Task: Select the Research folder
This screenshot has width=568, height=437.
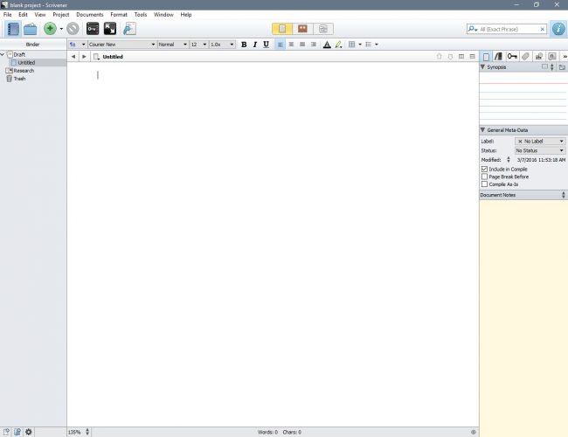Action: coord(24,71)
